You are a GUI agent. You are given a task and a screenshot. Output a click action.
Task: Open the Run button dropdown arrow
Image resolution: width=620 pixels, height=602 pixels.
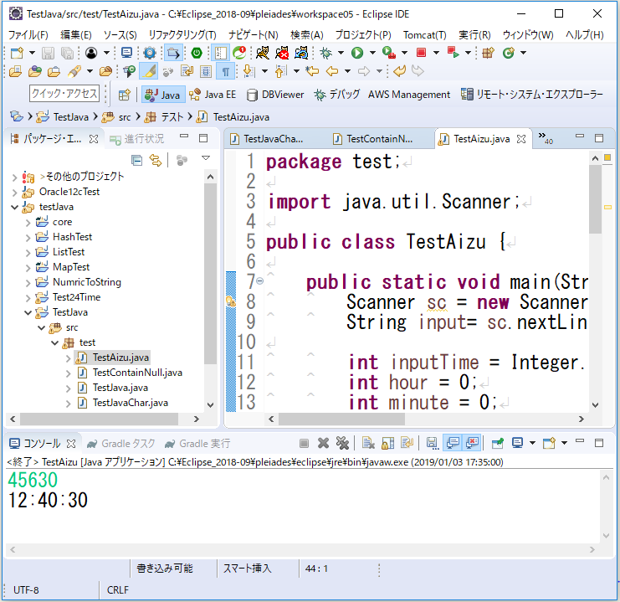pos(372,53)
